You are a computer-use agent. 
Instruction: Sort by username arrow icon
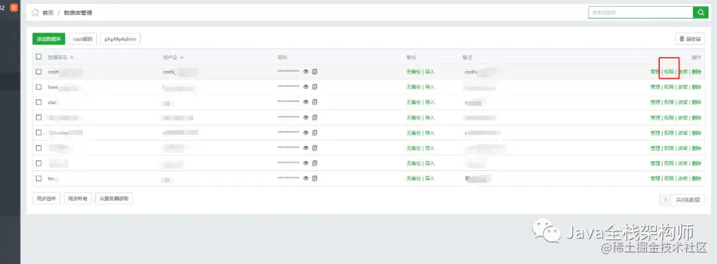(181, 57)
